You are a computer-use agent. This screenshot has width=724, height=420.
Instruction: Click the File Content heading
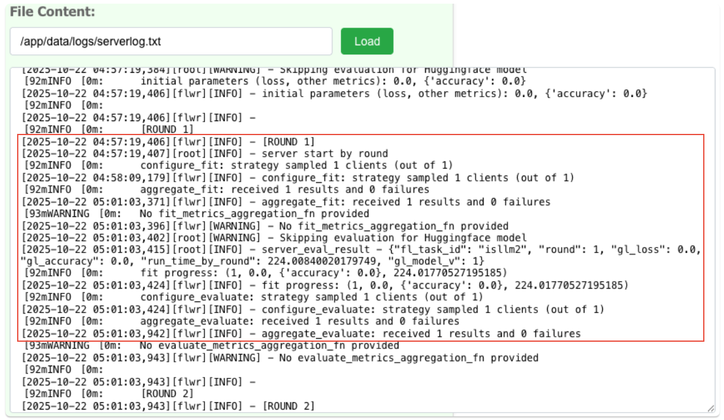pos(53,12)
